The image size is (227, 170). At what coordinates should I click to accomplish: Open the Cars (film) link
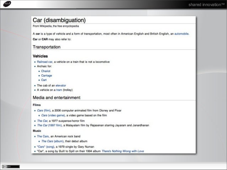click(44, 110)
